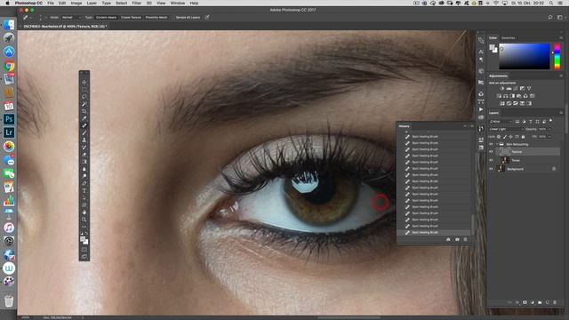Hide the Tones layer
Image resolution: width=569 pixels, height=320 pixels.
491,160
